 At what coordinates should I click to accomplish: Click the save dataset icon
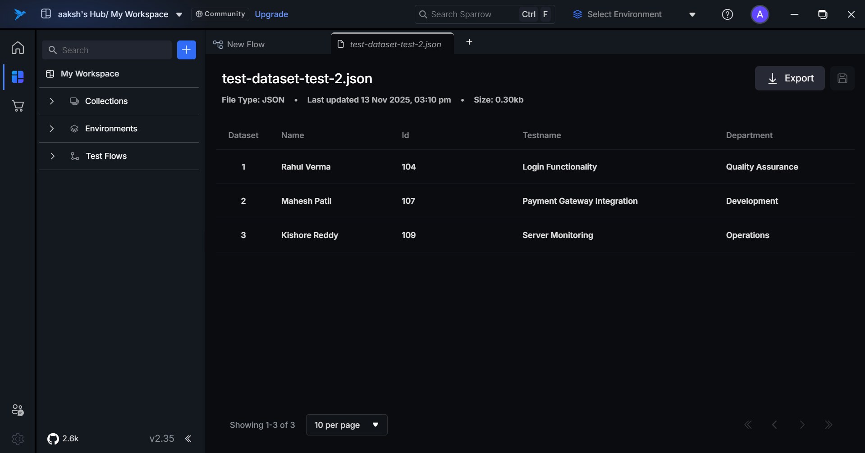pos(842,78)
